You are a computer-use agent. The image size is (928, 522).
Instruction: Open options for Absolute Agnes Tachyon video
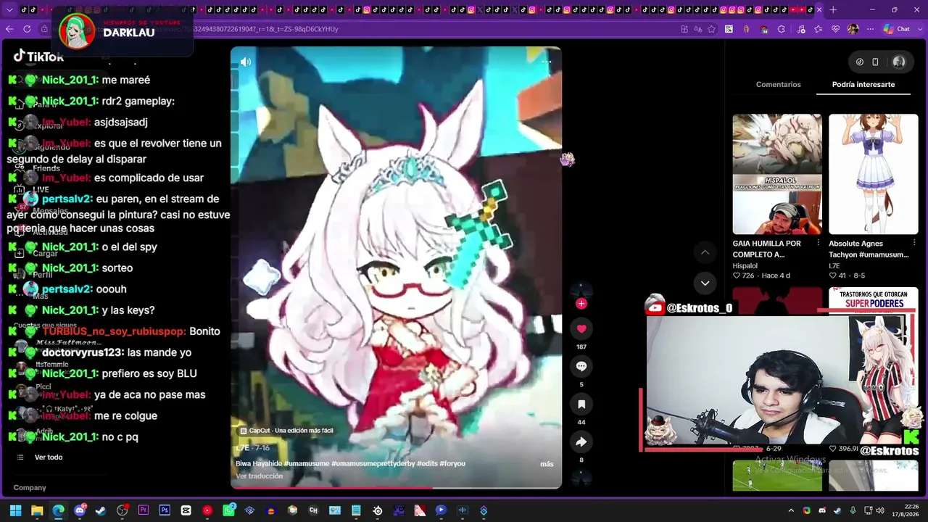click(914, 243)
